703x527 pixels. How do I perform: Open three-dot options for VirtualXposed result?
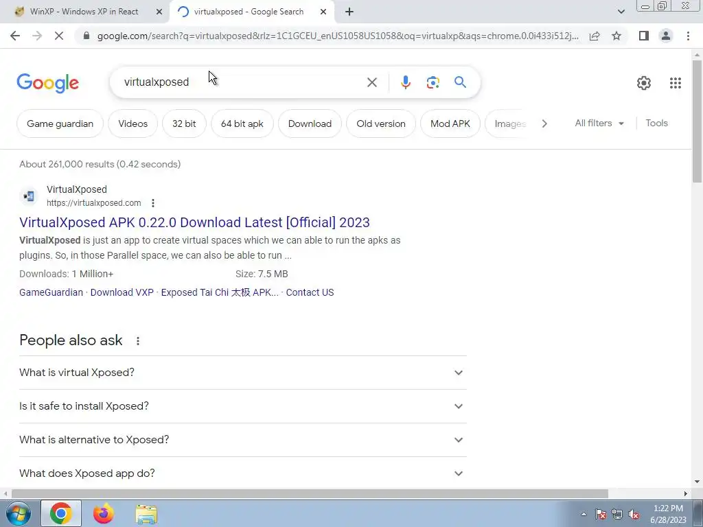(x=153, y=203)
